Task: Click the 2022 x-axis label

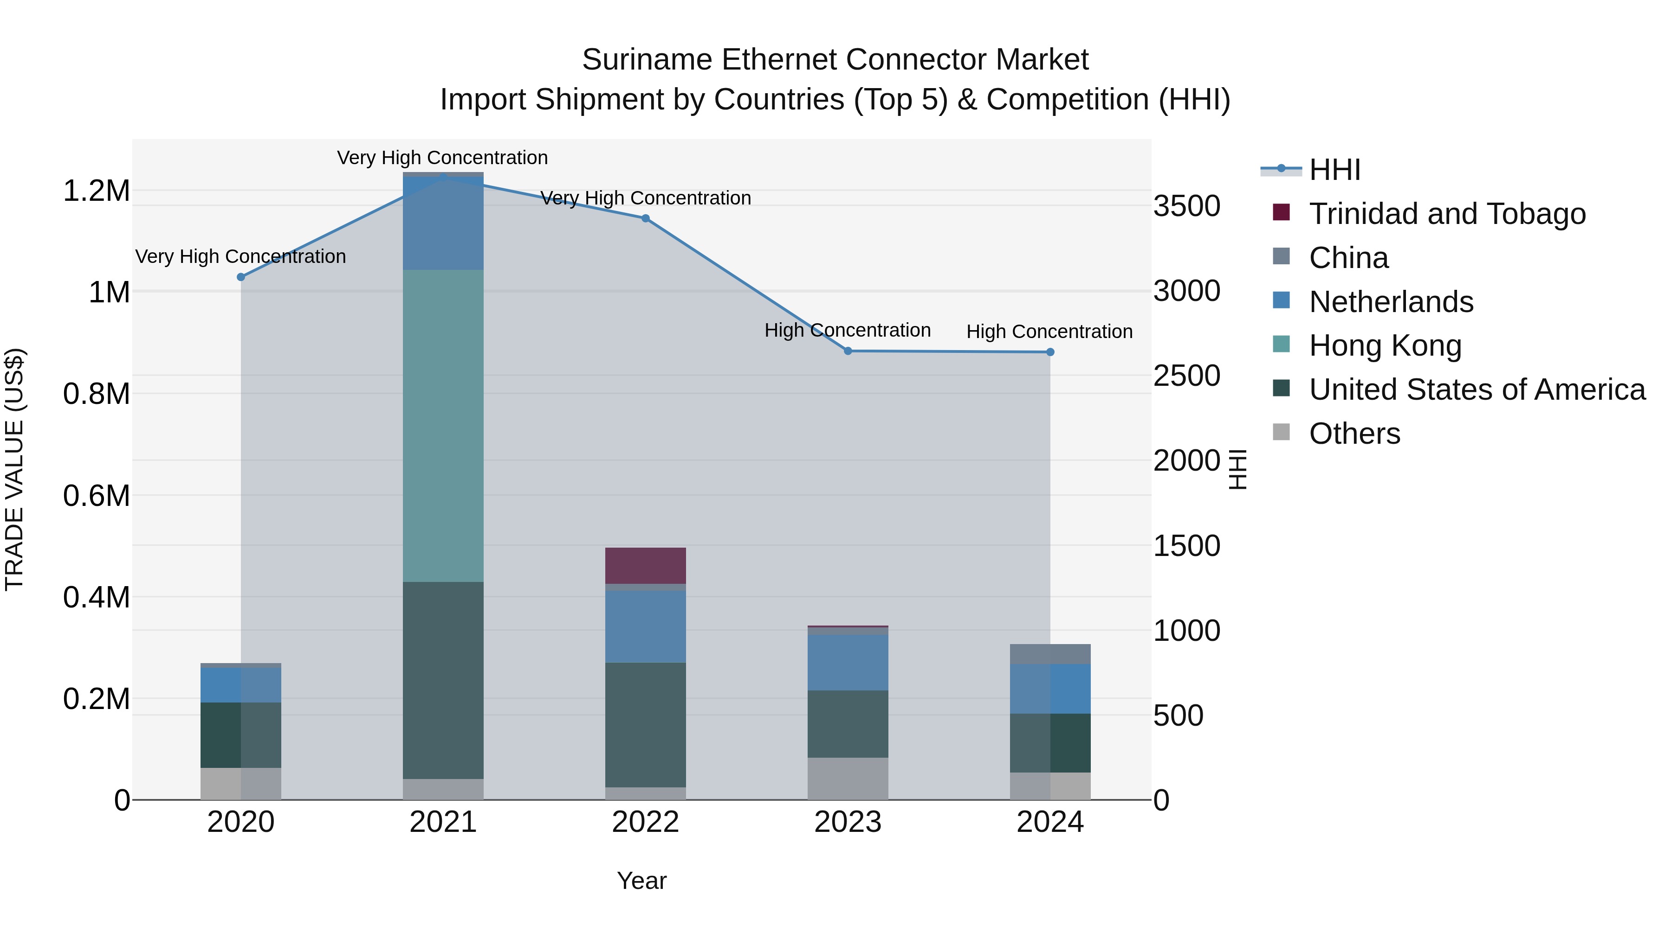Action: pyautogui.click(x=646, y=822)
